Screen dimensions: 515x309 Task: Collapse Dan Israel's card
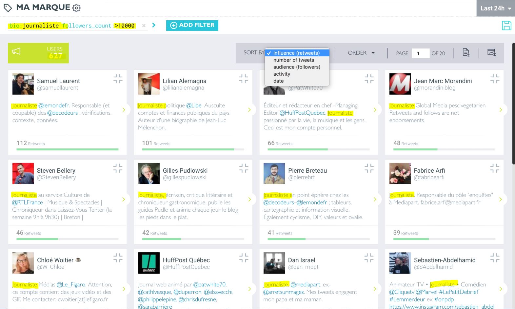click(369, 258)
